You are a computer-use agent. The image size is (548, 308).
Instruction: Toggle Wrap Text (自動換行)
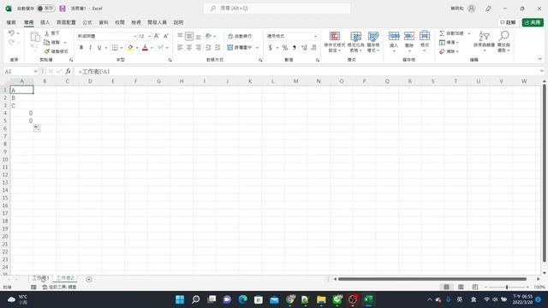[x=240, y=36]
